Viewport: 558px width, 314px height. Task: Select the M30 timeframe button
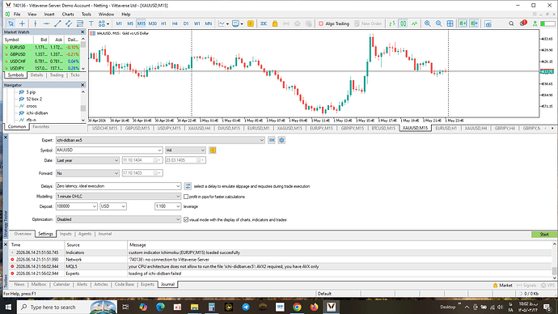152,23
